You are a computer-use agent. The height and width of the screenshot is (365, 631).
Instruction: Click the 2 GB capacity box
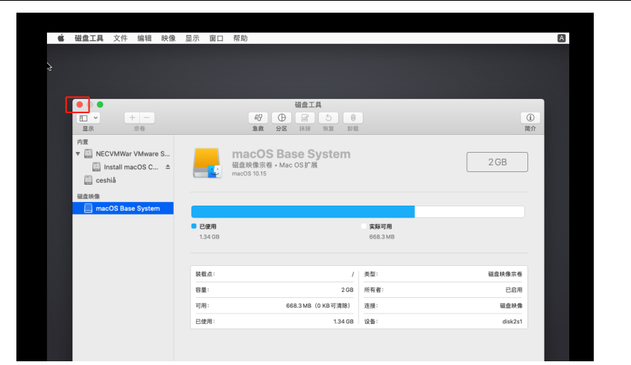pyautogui.click(x=497, y=162)
